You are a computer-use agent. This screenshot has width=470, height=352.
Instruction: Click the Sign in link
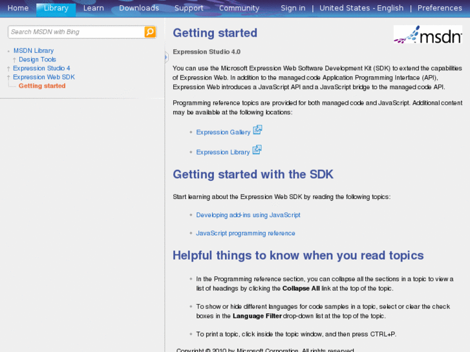[x=293, y=8]
